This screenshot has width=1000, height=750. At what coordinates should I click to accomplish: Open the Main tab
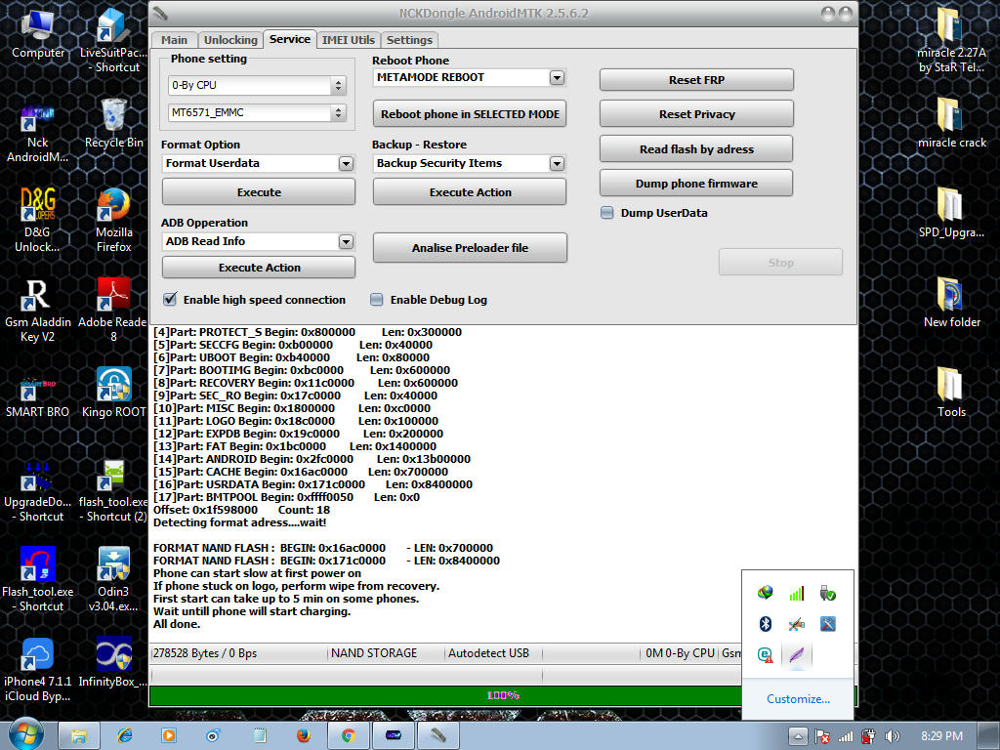[174, 39]
